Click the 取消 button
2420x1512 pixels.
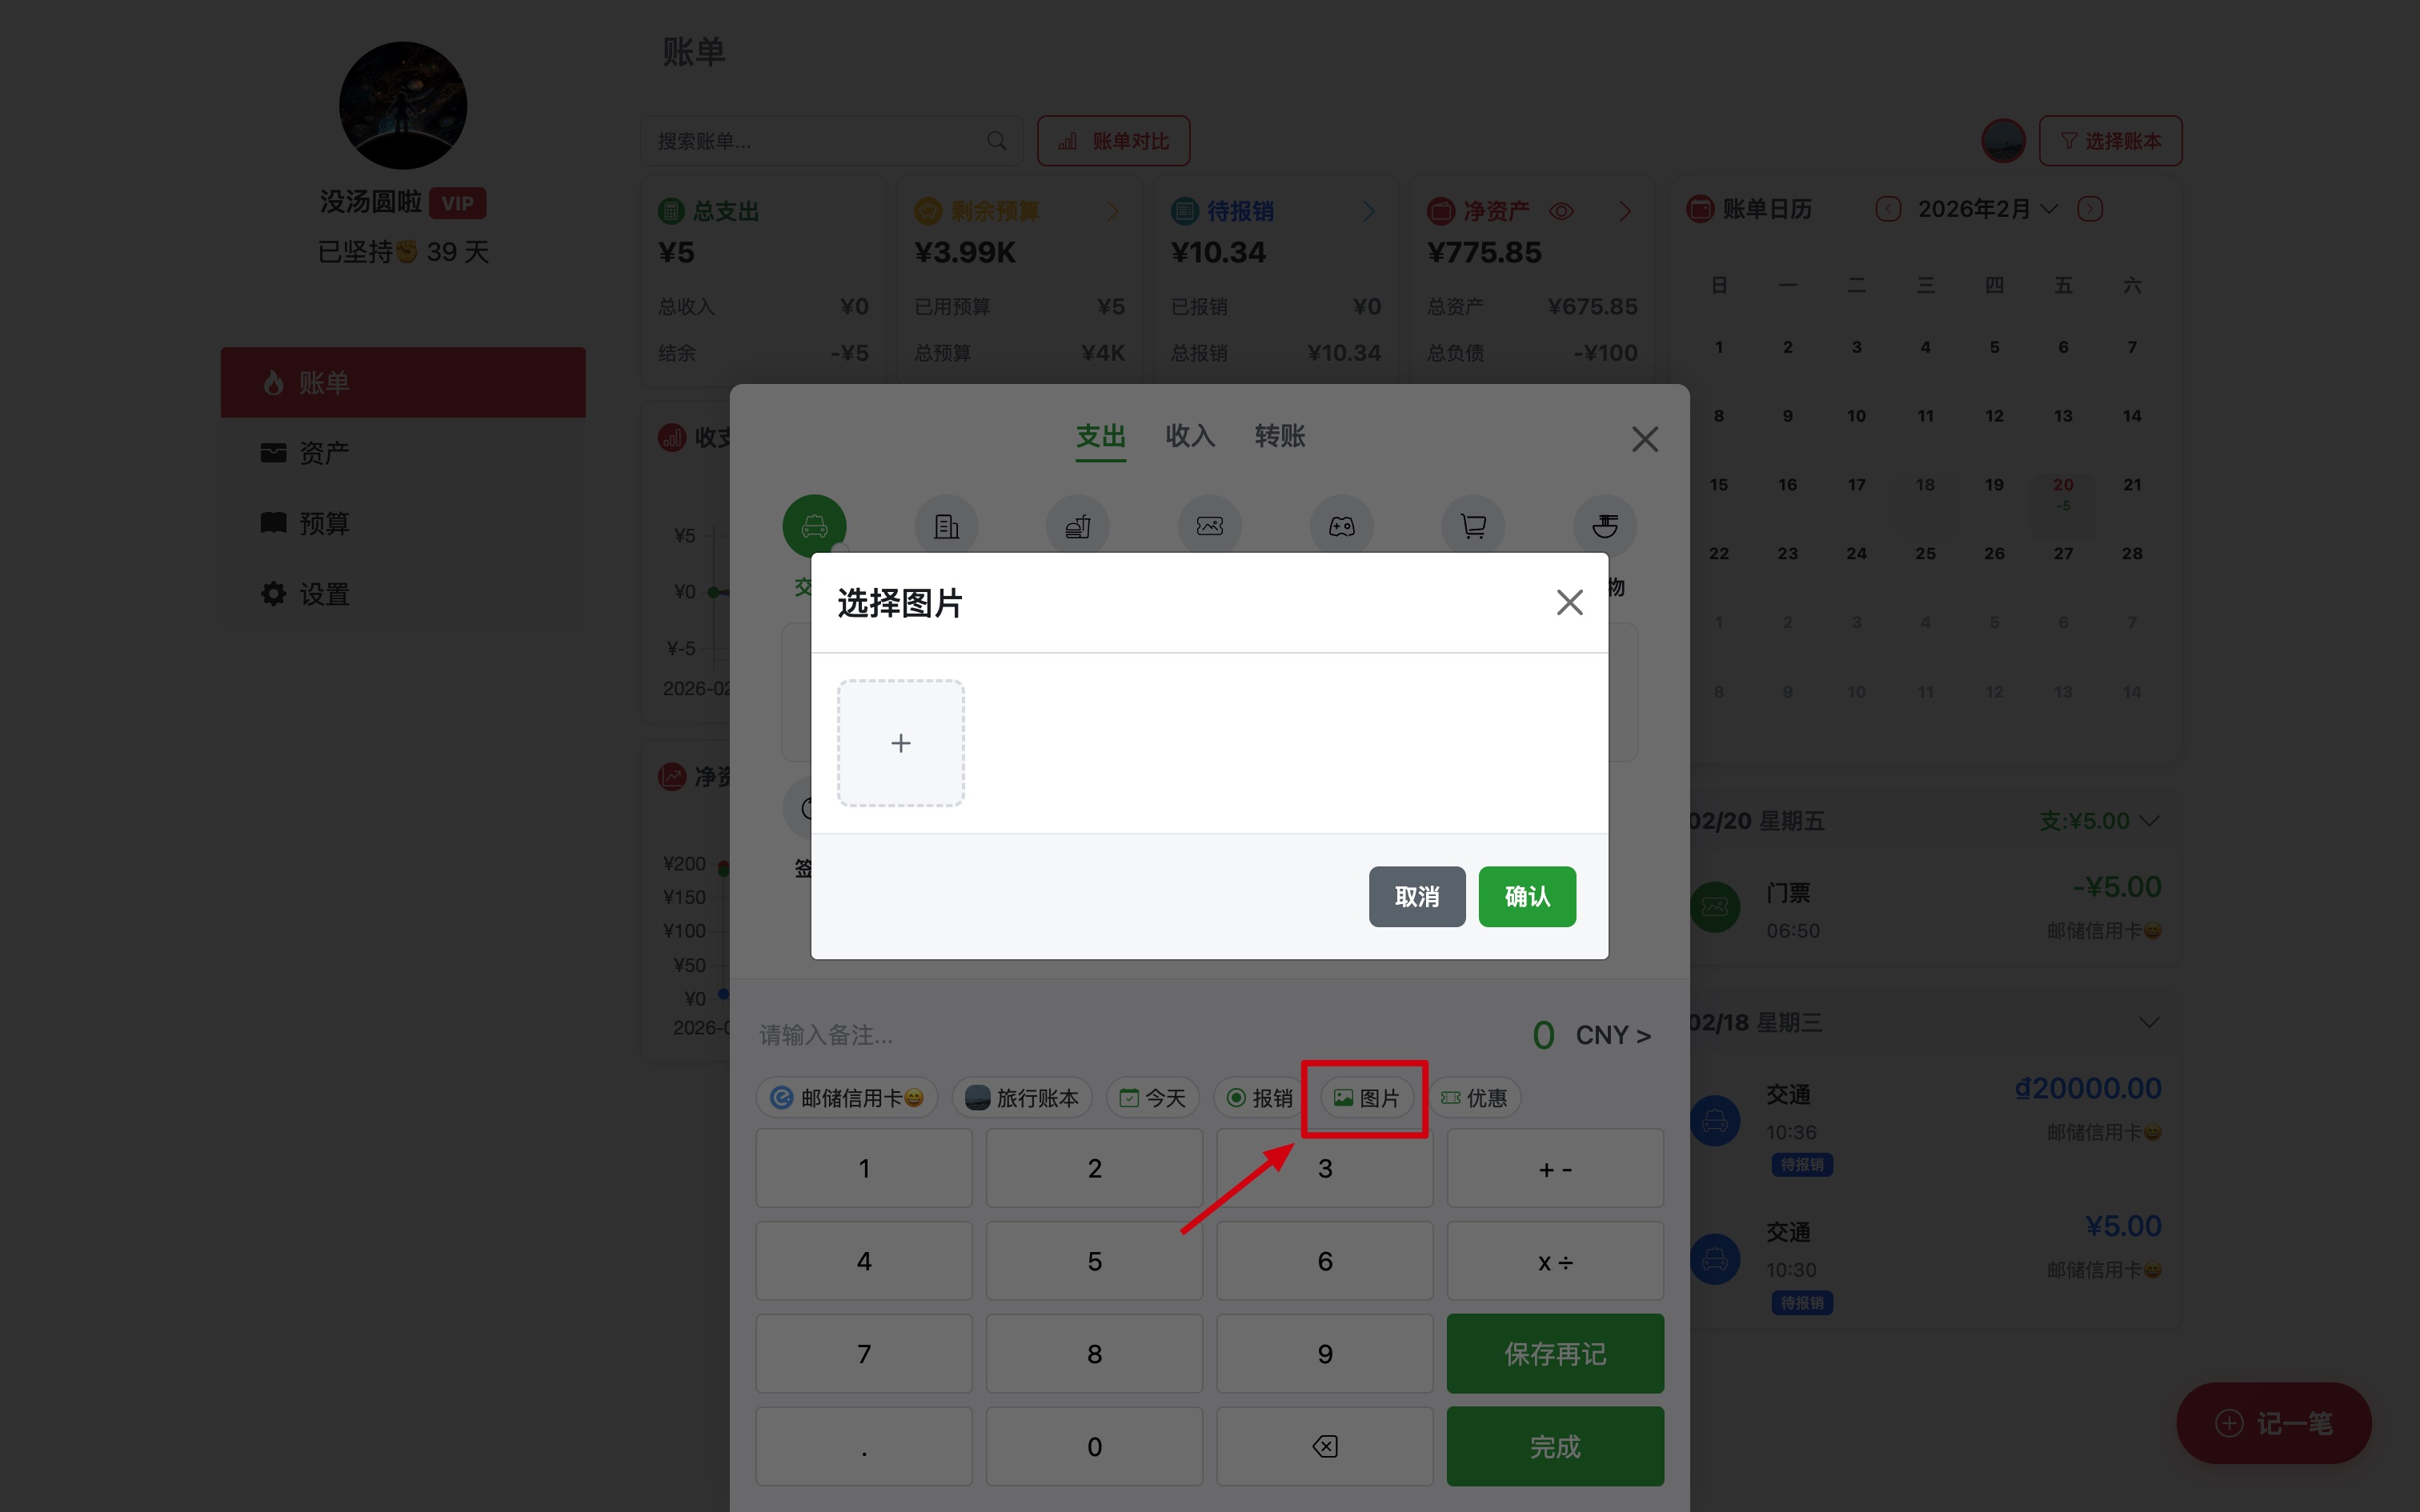pyautogui.click(x=1417, y=896)
